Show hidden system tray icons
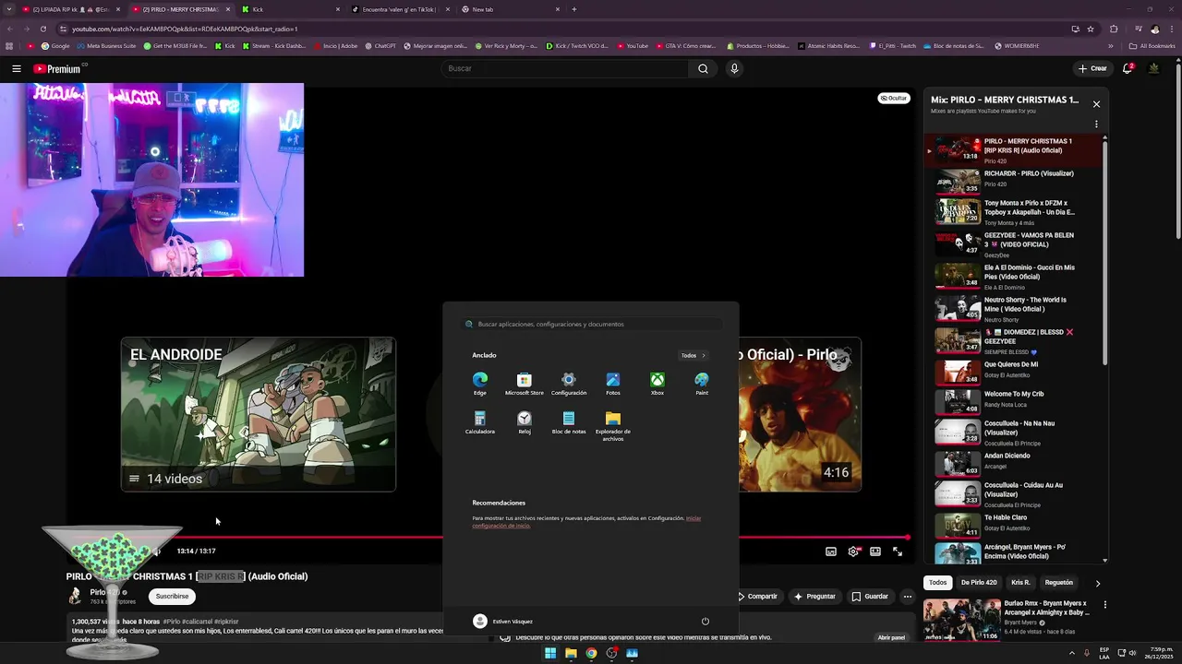Image resolution: width=1182 pixels, height=664 pixels. tap(1072, 653)
